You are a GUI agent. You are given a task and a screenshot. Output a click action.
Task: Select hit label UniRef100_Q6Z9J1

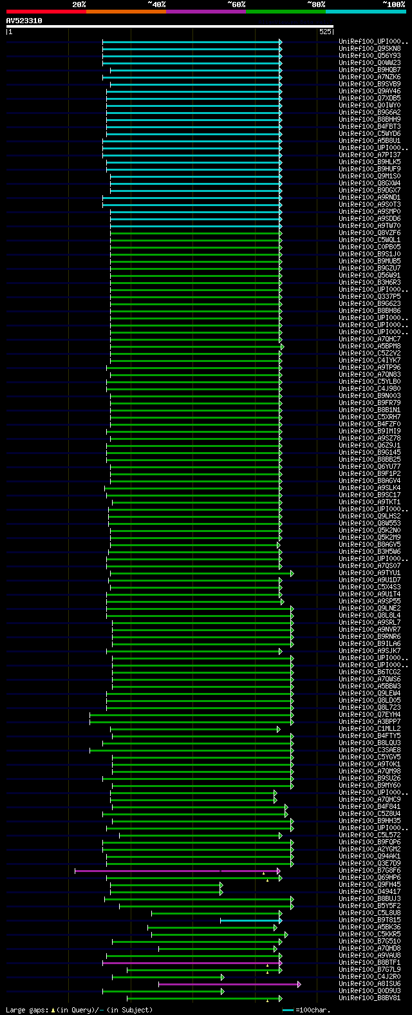[370, 445]
